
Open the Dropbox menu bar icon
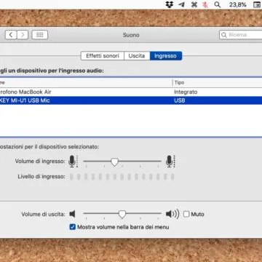click(x=170, y=4)
